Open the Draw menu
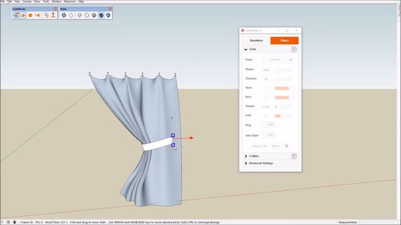This screenshot has height=225, width=401. tap(37, 1)
